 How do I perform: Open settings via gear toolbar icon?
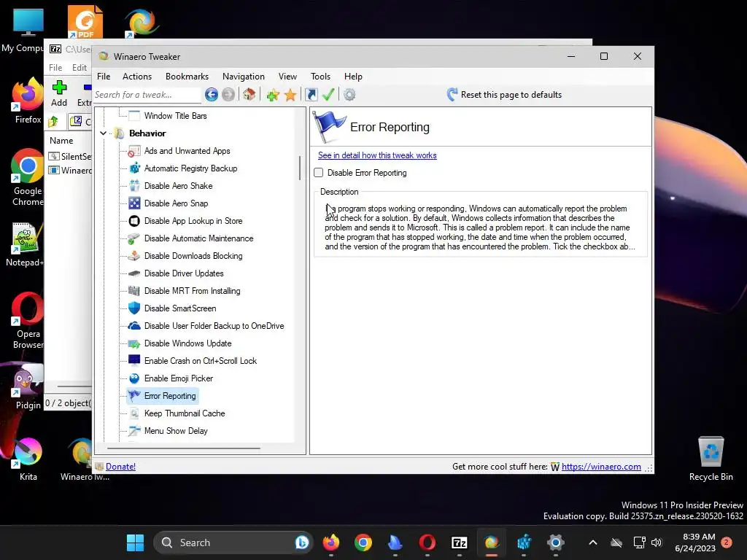tap(349, 95)
